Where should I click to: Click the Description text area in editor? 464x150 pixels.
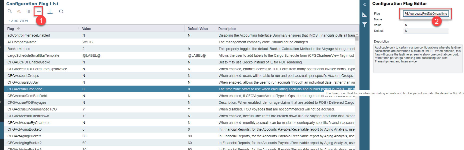click(x=417, y=59)
